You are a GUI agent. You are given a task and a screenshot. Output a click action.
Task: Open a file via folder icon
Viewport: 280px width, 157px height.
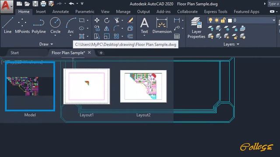27,3
